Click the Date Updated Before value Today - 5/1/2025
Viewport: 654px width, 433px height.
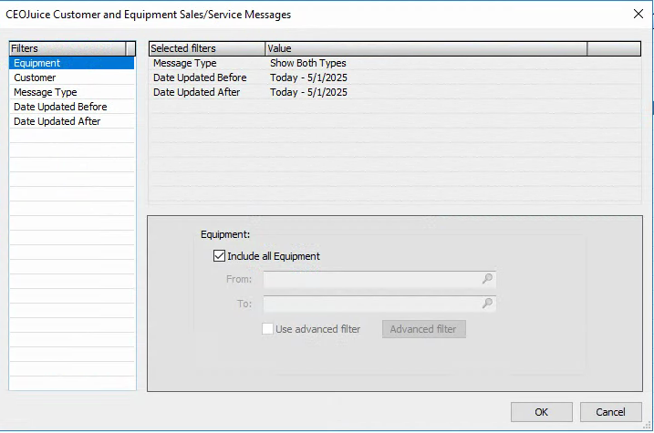click(x=308, y=77)
